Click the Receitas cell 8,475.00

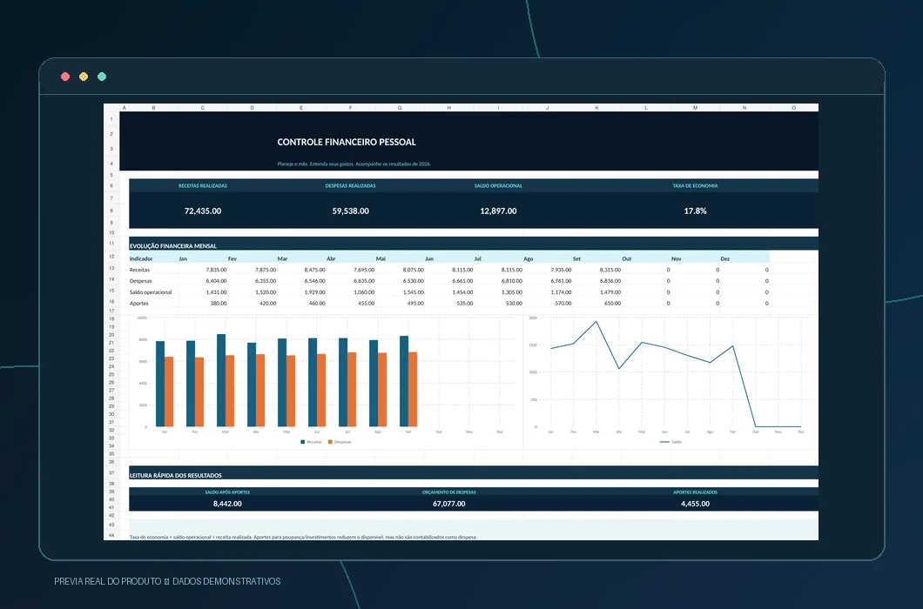click(314, 270)
